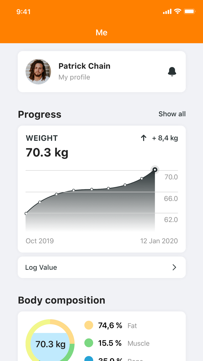Switch to the Me tab
The image size is (203, 361).
[x=101, y=33]
